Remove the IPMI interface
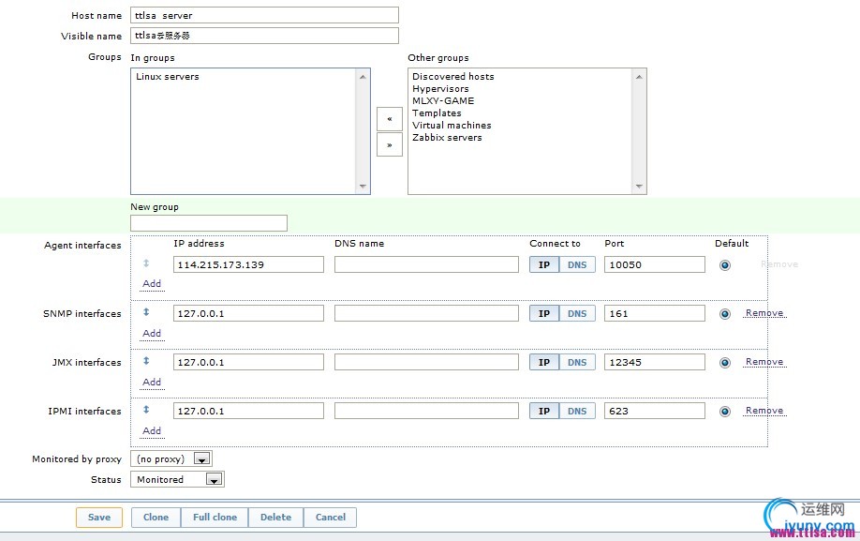860x541 pixels. coord(764,411)
